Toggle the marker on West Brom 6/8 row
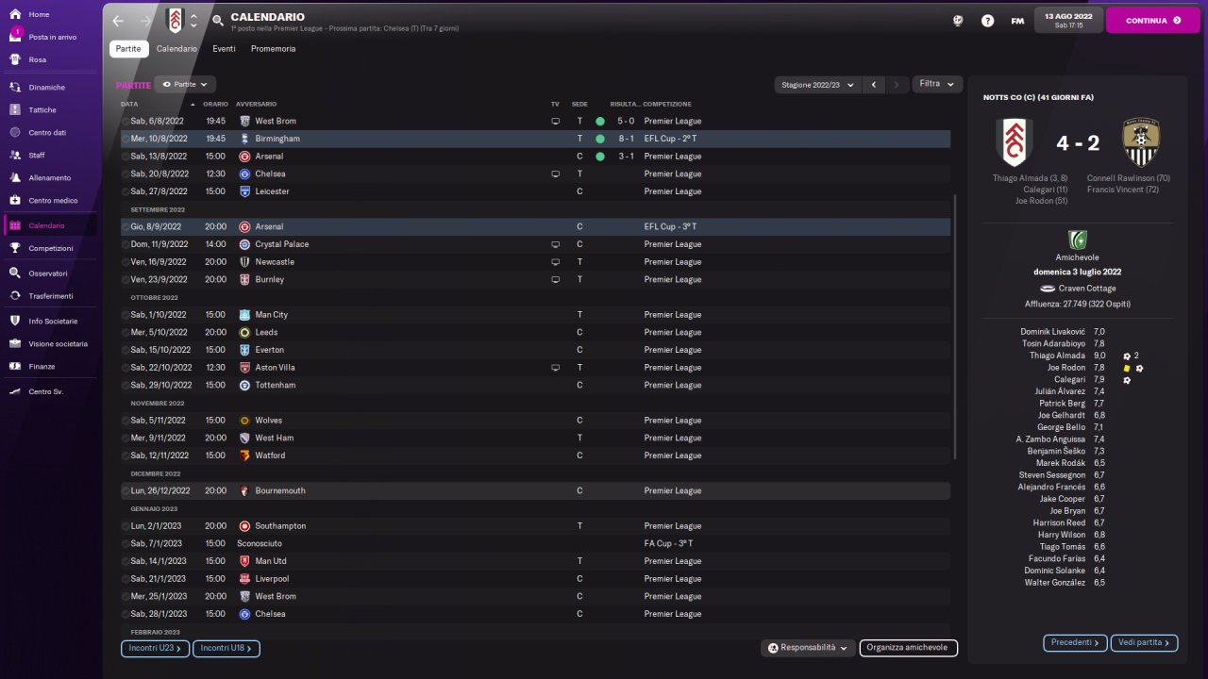The width and height of the screenshot is (1208, 679). pos(126,122)
